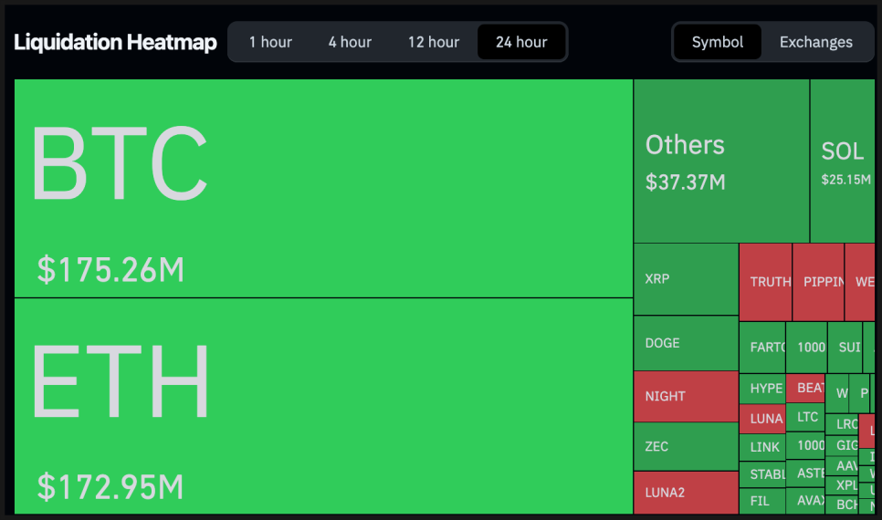Click the XPL heatmap tile
Viewport: 882px width, 520px height.
[842, 485]
